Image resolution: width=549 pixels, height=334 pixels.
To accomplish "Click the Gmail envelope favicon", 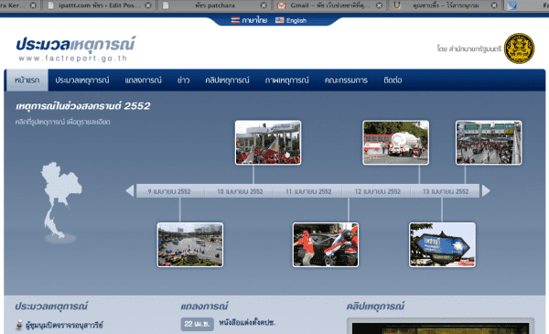I will click(x=282, y=5).
